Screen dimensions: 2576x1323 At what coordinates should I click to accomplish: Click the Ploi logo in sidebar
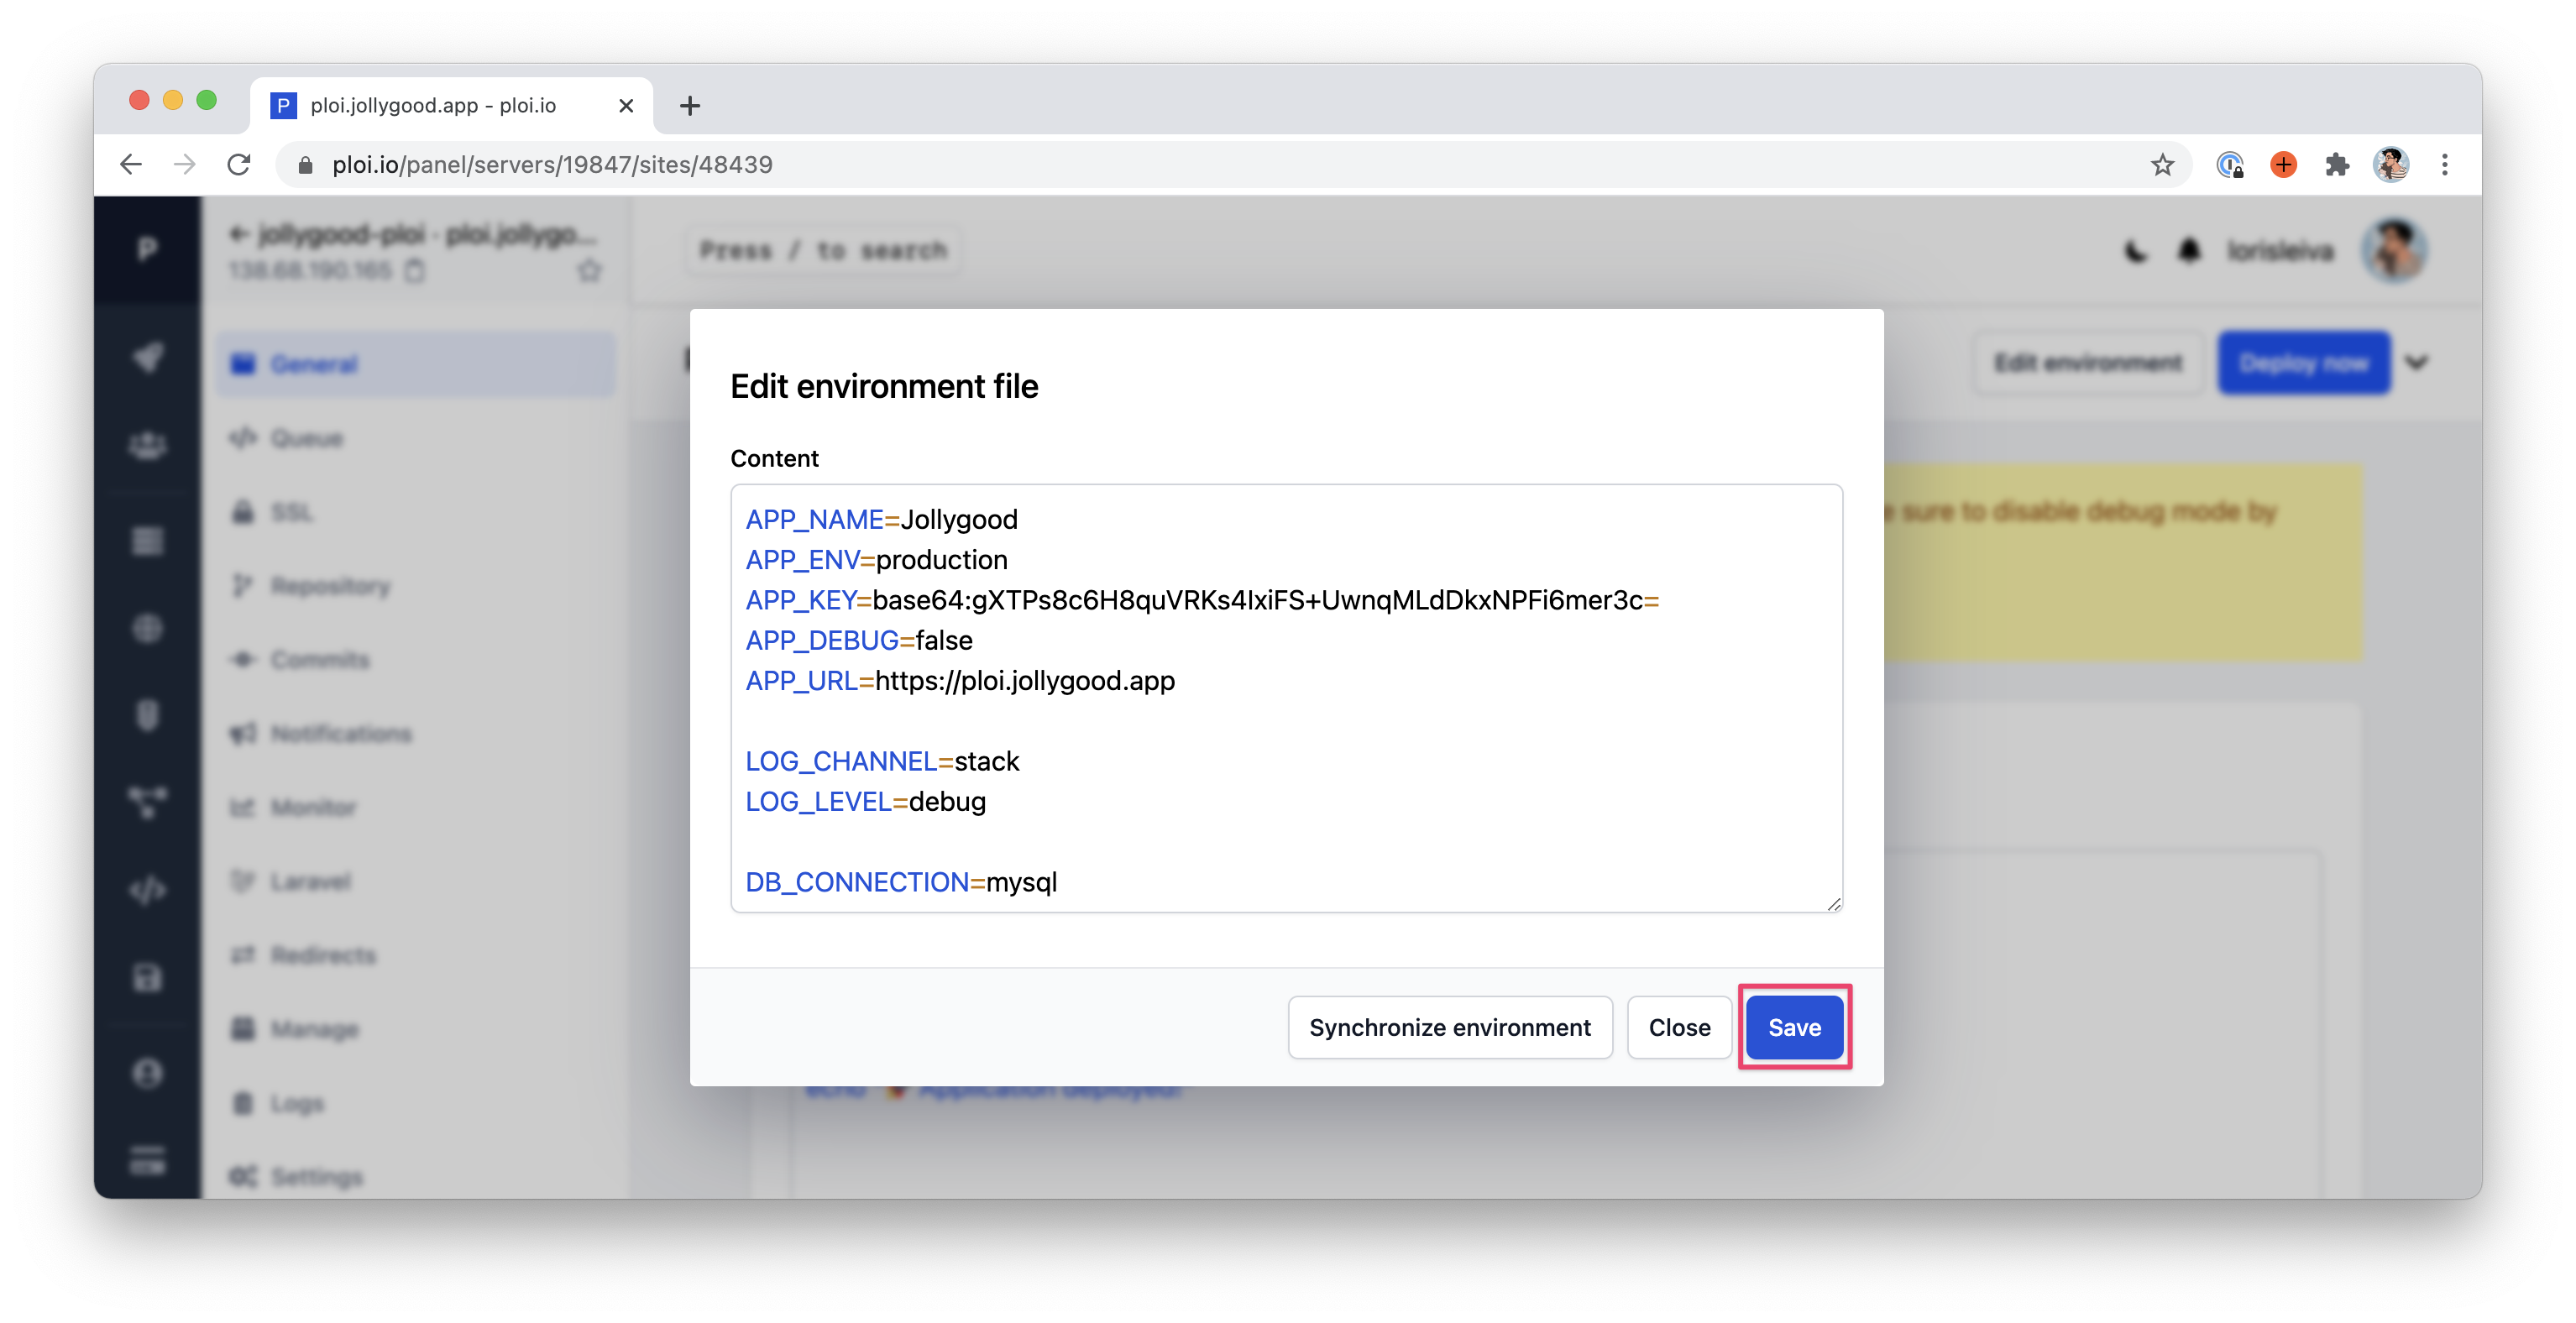(147, 248)
